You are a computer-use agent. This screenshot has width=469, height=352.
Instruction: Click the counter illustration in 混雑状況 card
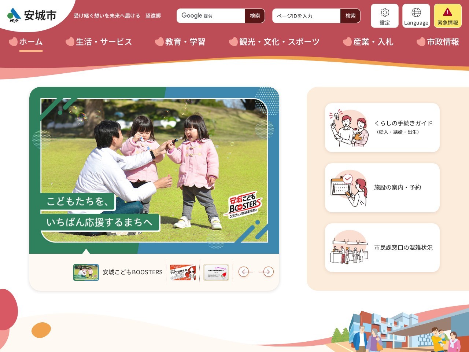349,248
